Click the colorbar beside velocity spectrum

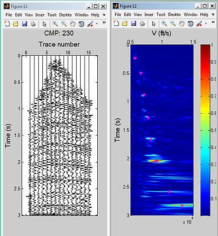coord(205,130)
